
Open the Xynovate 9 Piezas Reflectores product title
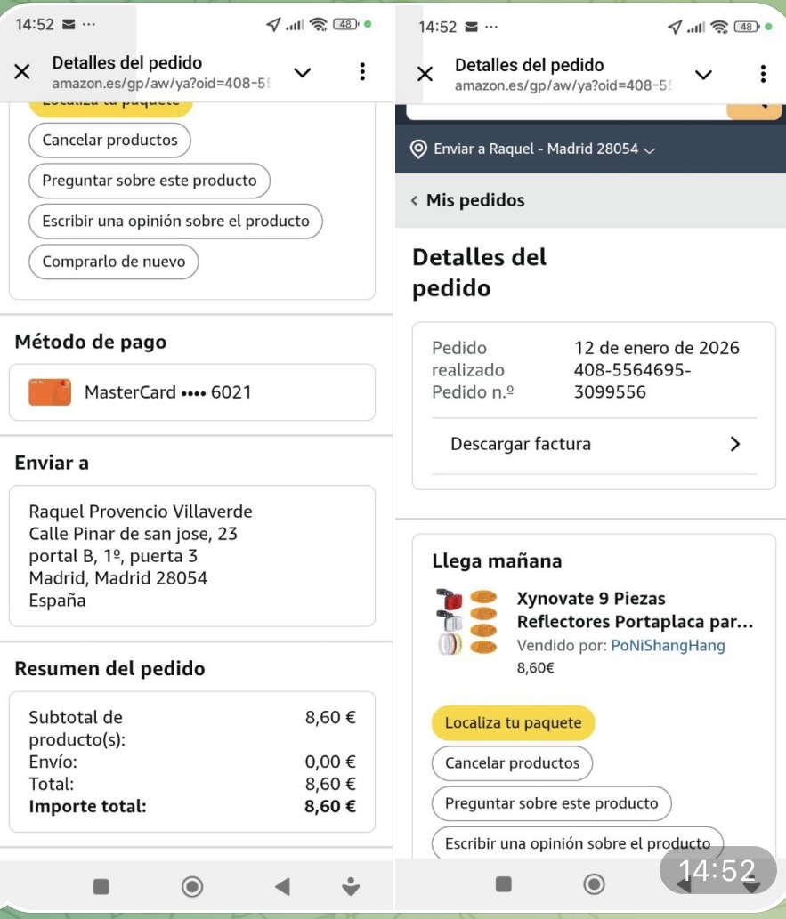[635, 609]
